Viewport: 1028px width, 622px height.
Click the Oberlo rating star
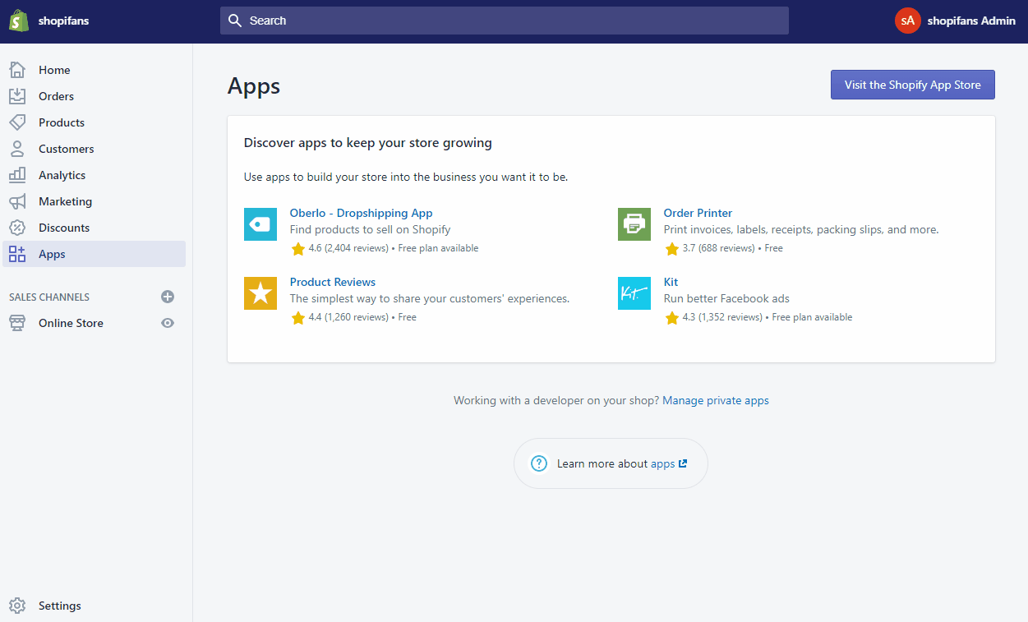(x=298, y=248)
